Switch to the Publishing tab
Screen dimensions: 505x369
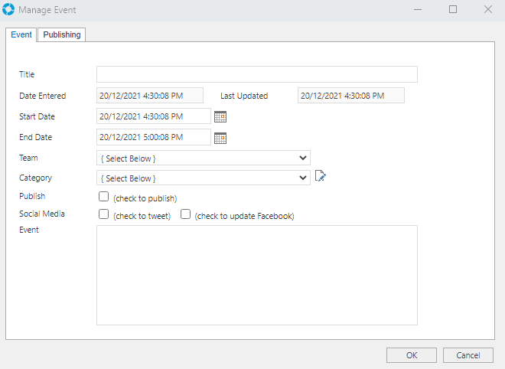point(62,34)
